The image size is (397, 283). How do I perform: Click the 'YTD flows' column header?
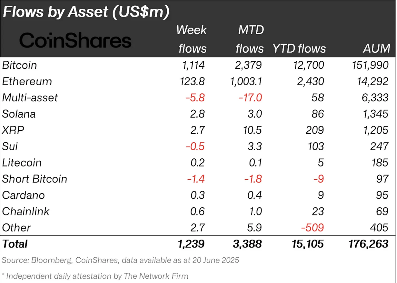pos(299,49)
